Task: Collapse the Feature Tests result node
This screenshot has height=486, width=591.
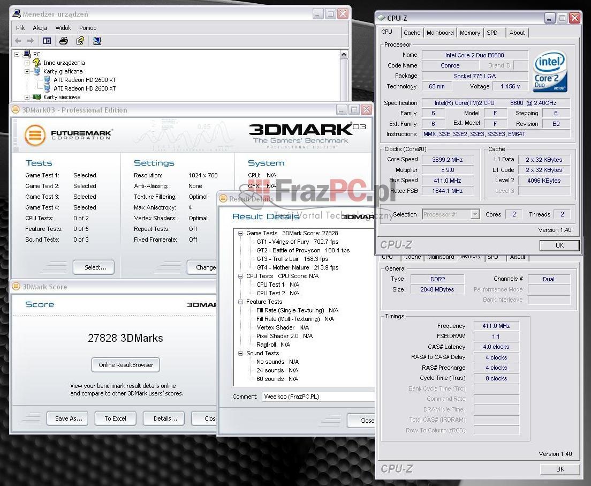Action: point(240,302)
